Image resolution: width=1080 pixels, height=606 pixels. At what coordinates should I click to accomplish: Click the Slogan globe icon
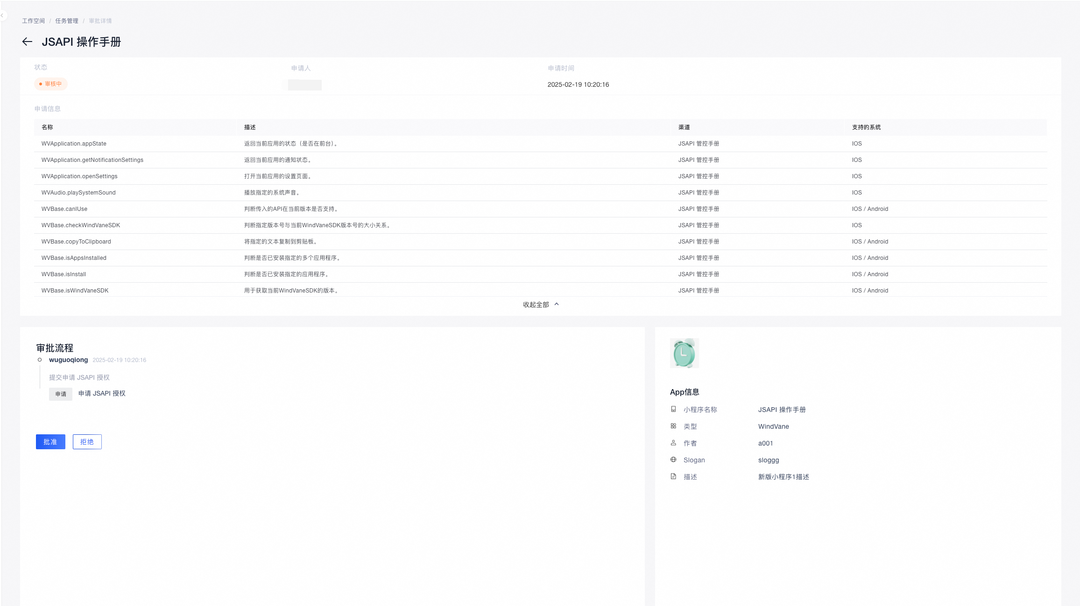point(673,460)
